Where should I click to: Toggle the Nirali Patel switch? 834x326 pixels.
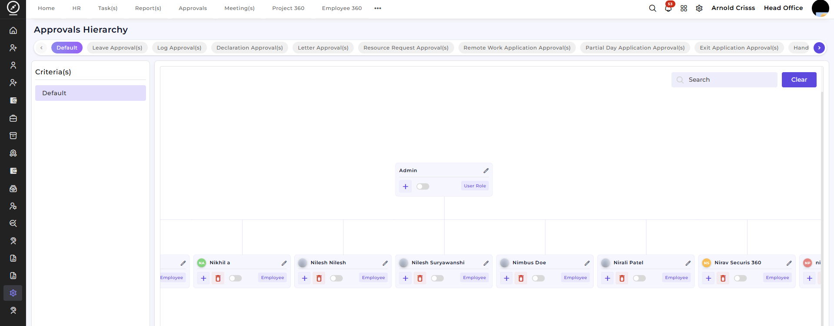point(639,278)
